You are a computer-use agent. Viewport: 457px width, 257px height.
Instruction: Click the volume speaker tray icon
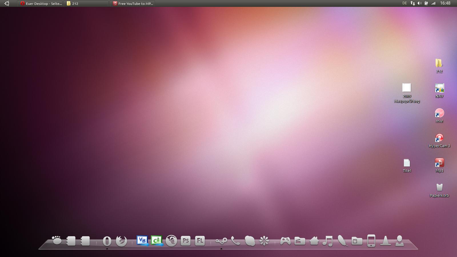(419, 3)
